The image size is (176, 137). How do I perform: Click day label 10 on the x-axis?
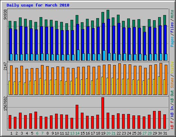tap(57, 133)
